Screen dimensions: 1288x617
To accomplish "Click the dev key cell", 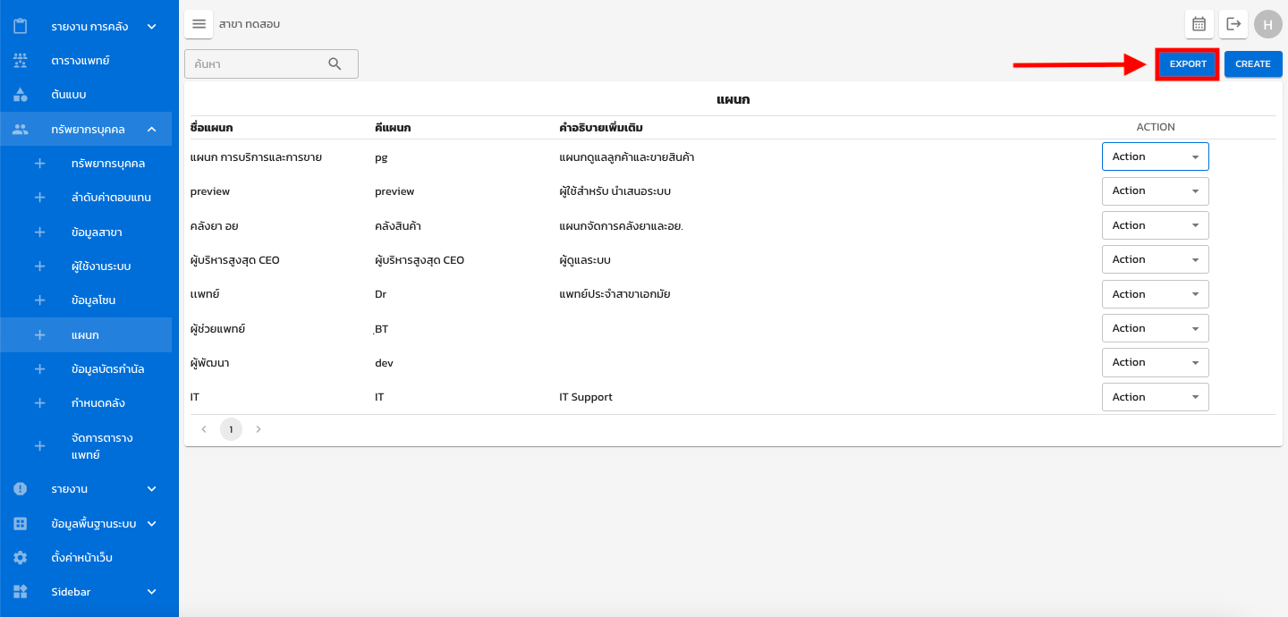I will coord(384,363).
